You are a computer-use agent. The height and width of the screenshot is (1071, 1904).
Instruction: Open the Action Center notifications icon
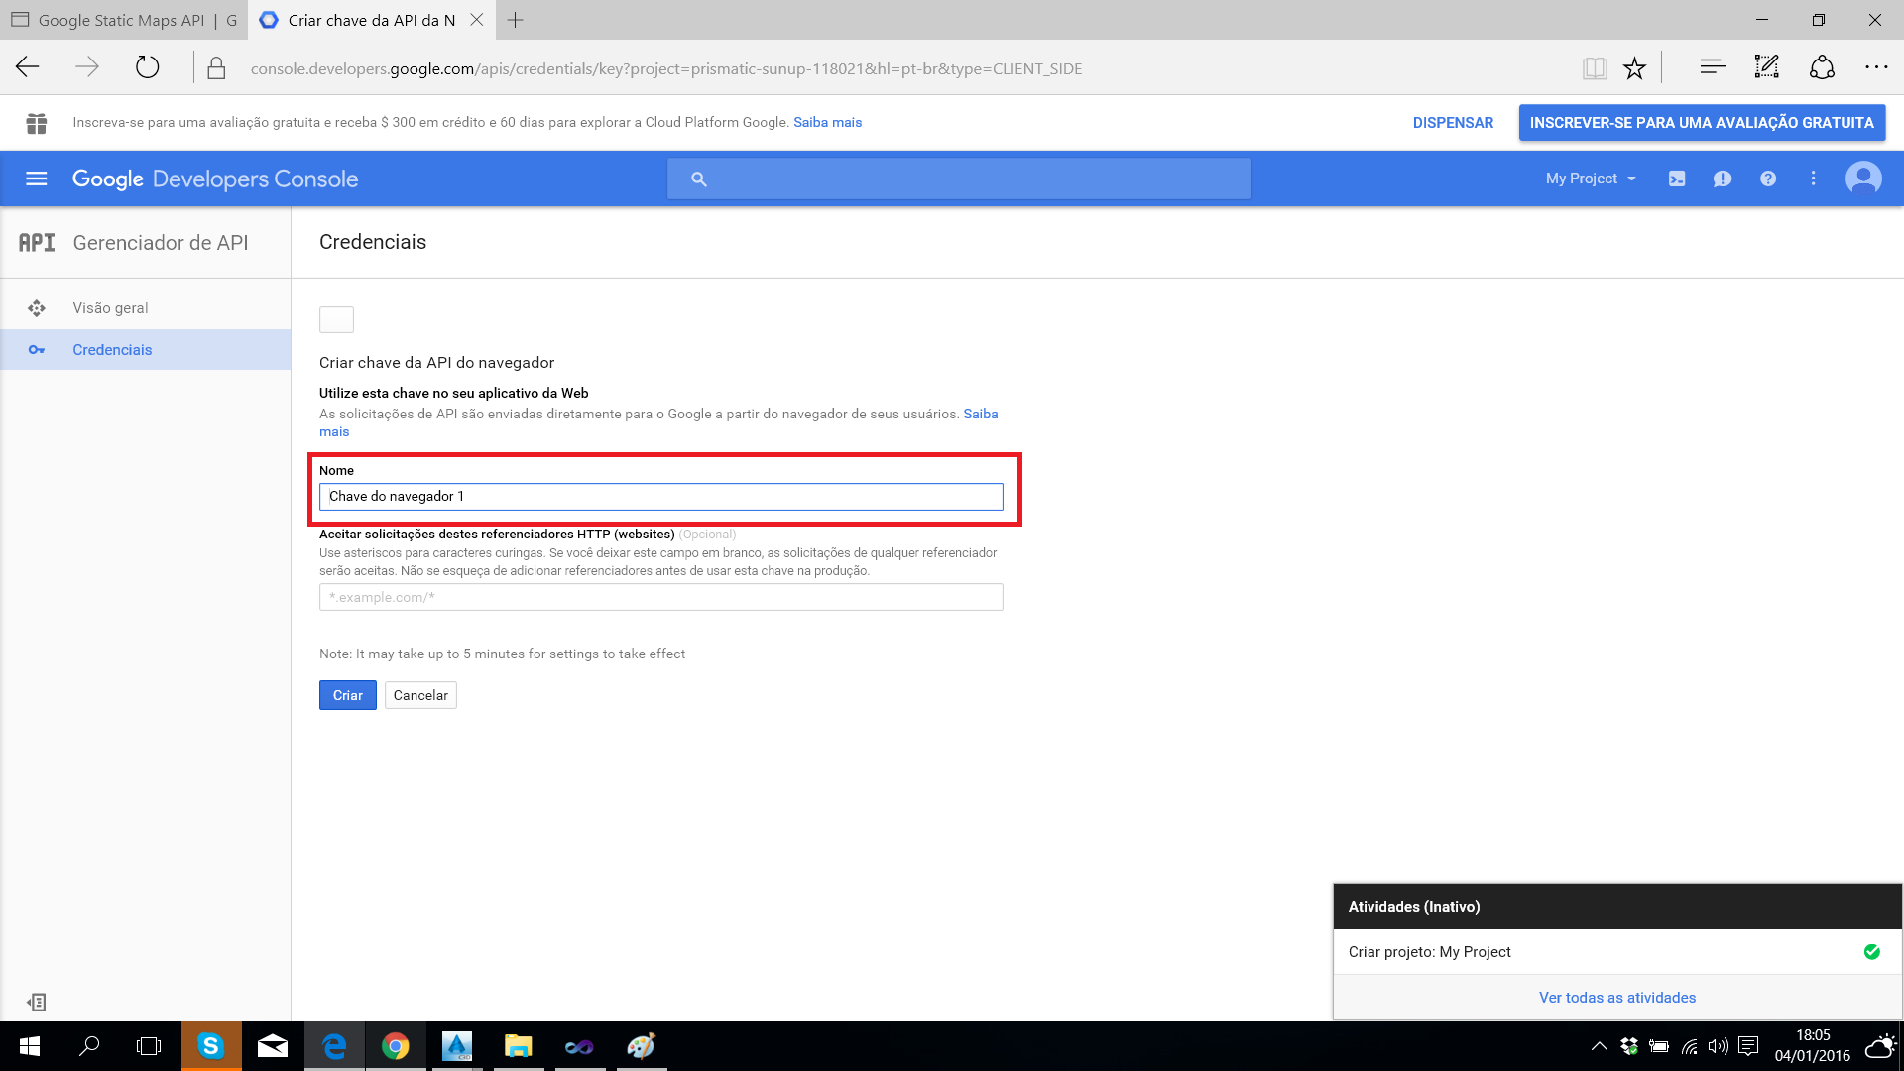point(1748,1046)
